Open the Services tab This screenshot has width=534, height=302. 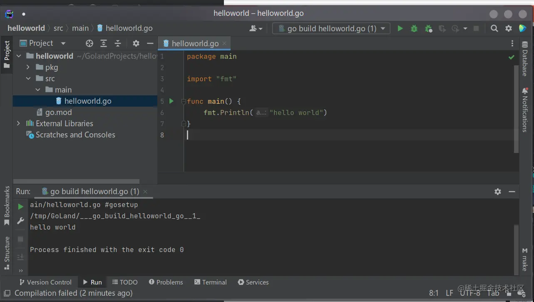coord(253,282)
